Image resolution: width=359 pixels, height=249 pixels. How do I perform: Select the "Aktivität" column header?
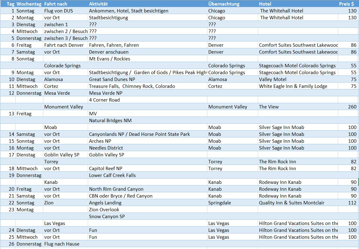(x=98, y=4)
